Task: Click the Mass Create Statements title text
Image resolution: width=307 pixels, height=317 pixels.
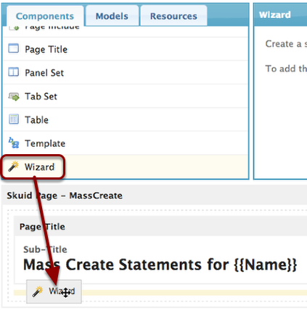Action: [x=160, y=265]
